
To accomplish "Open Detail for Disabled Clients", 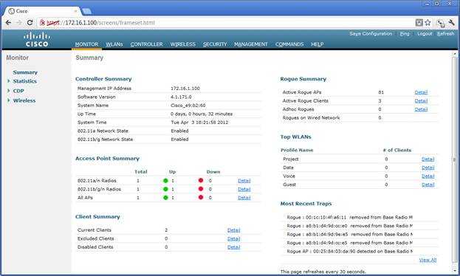I will pyautogui.click(x=234, y=247).
